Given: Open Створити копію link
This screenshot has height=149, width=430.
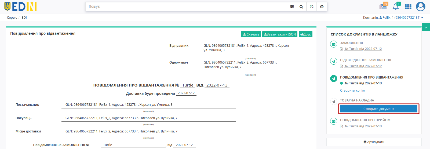Looking at the screenshot, I should 352,91.
